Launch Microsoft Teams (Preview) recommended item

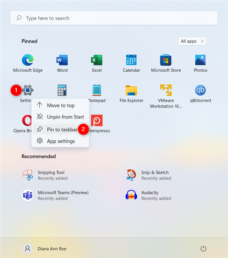coord(55,195)
